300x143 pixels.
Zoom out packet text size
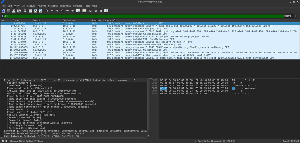coord(95,11)
